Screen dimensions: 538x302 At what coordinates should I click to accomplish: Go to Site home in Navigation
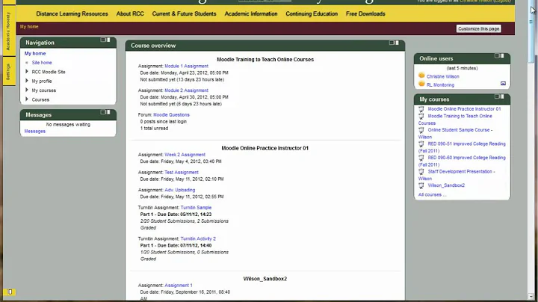tap(42, 63)
